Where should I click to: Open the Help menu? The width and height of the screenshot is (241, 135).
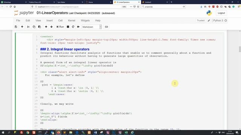click(98, 21)
